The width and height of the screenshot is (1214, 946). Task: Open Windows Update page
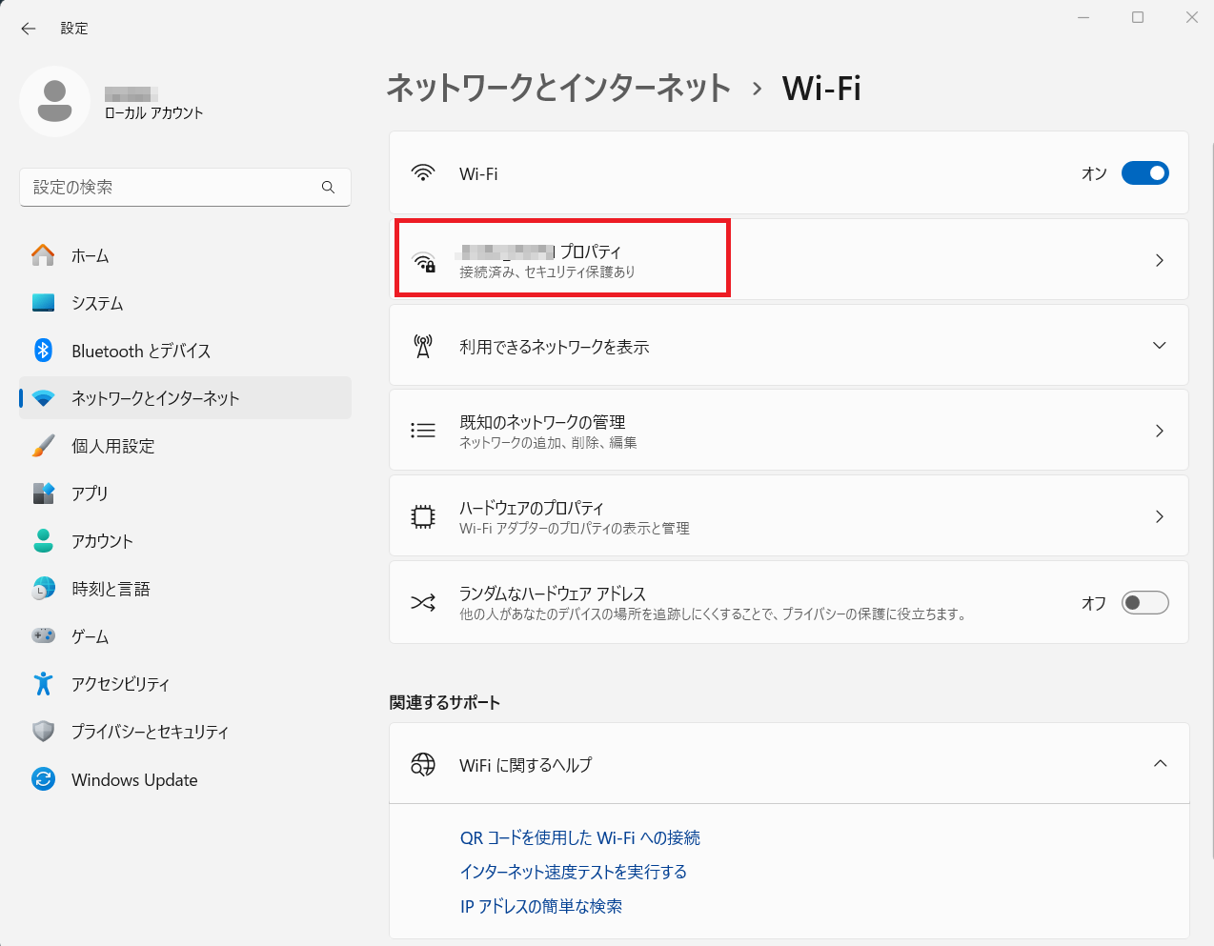tap(185, 779)
